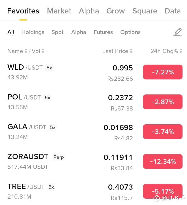Image resolution: width=187 pixels, height=205 pixels.
Task: Tap the WLD 5x leverage badge
Action: (x=49, y=68)
